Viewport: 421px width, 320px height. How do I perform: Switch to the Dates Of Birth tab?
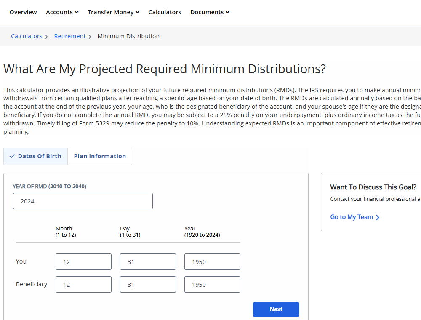(35, 156)
